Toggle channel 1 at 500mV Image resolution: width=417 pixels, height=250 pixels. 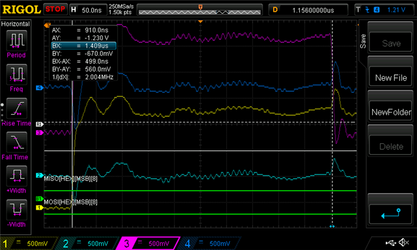pyautogui.click(x=29, y=243)
